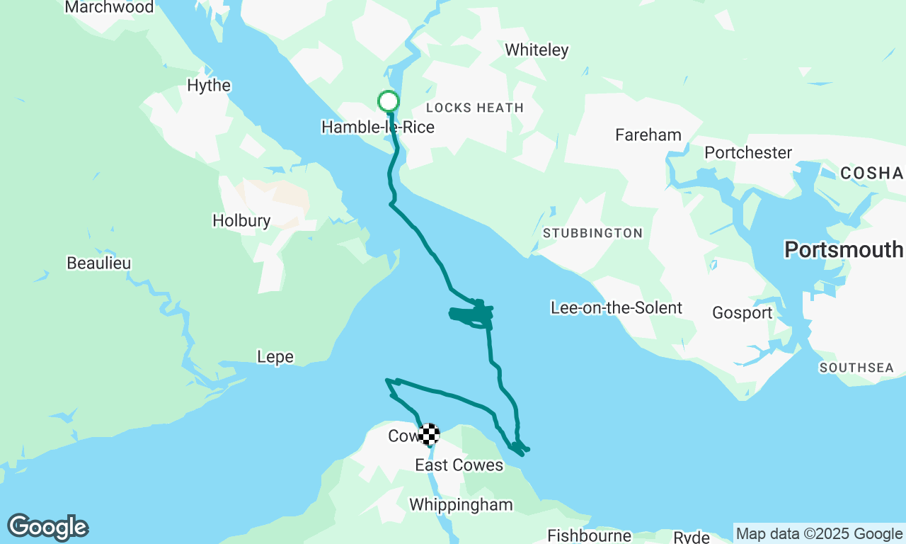The width and height of the screenshot is (906, 544).
Task: Click the tangled route cluster mid-Solent
Action: (472, 314)
